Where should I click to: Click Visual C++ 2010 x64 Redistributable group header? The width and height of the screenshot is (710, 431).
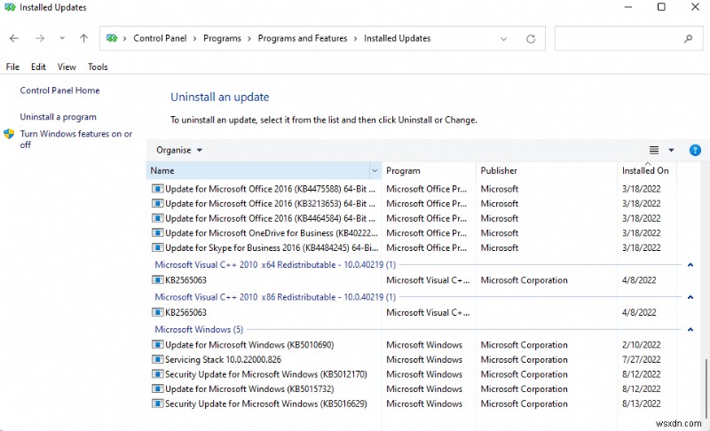[275, 265]
